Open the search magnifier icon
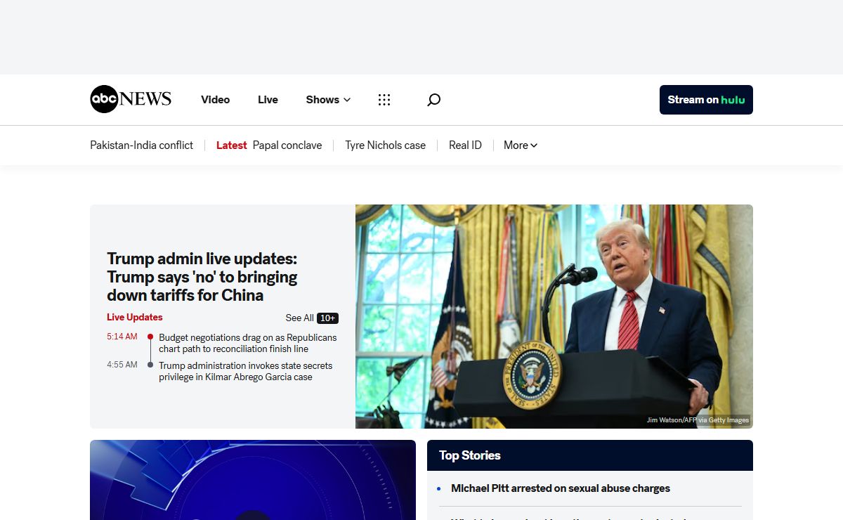The image size is (843, 520). click(x=434, y=100)
